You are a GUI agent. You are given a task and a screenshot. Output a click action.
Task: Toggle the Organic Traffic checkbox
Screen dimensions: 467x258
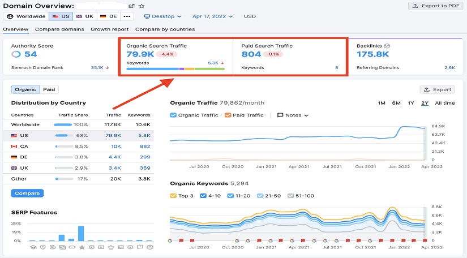coord(173,115)
